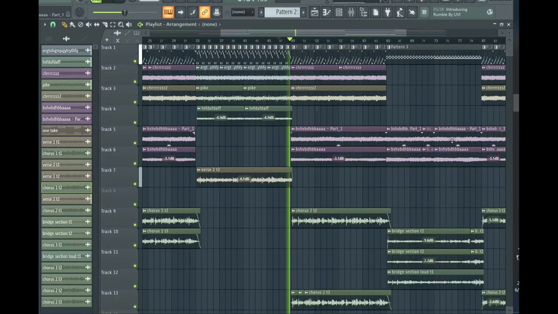Mute Track 10 using its green dot
558x314 pixels.
click(x=135, y=245)
